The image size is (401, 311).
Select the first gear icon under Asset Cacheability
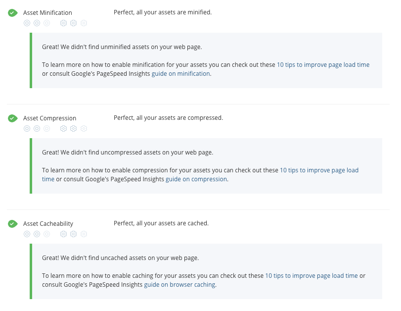pos(63,234)
